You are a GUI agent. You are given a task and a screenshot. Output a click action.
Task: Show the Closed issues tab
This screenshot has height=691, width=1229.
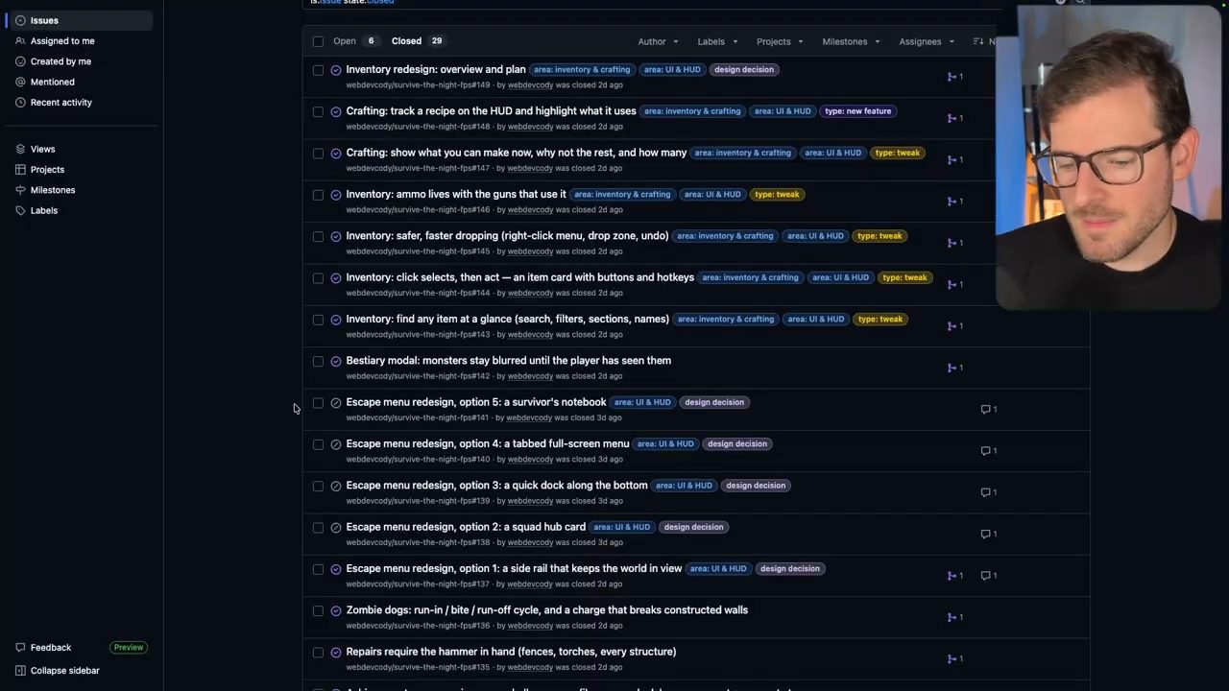pos(418,41)
